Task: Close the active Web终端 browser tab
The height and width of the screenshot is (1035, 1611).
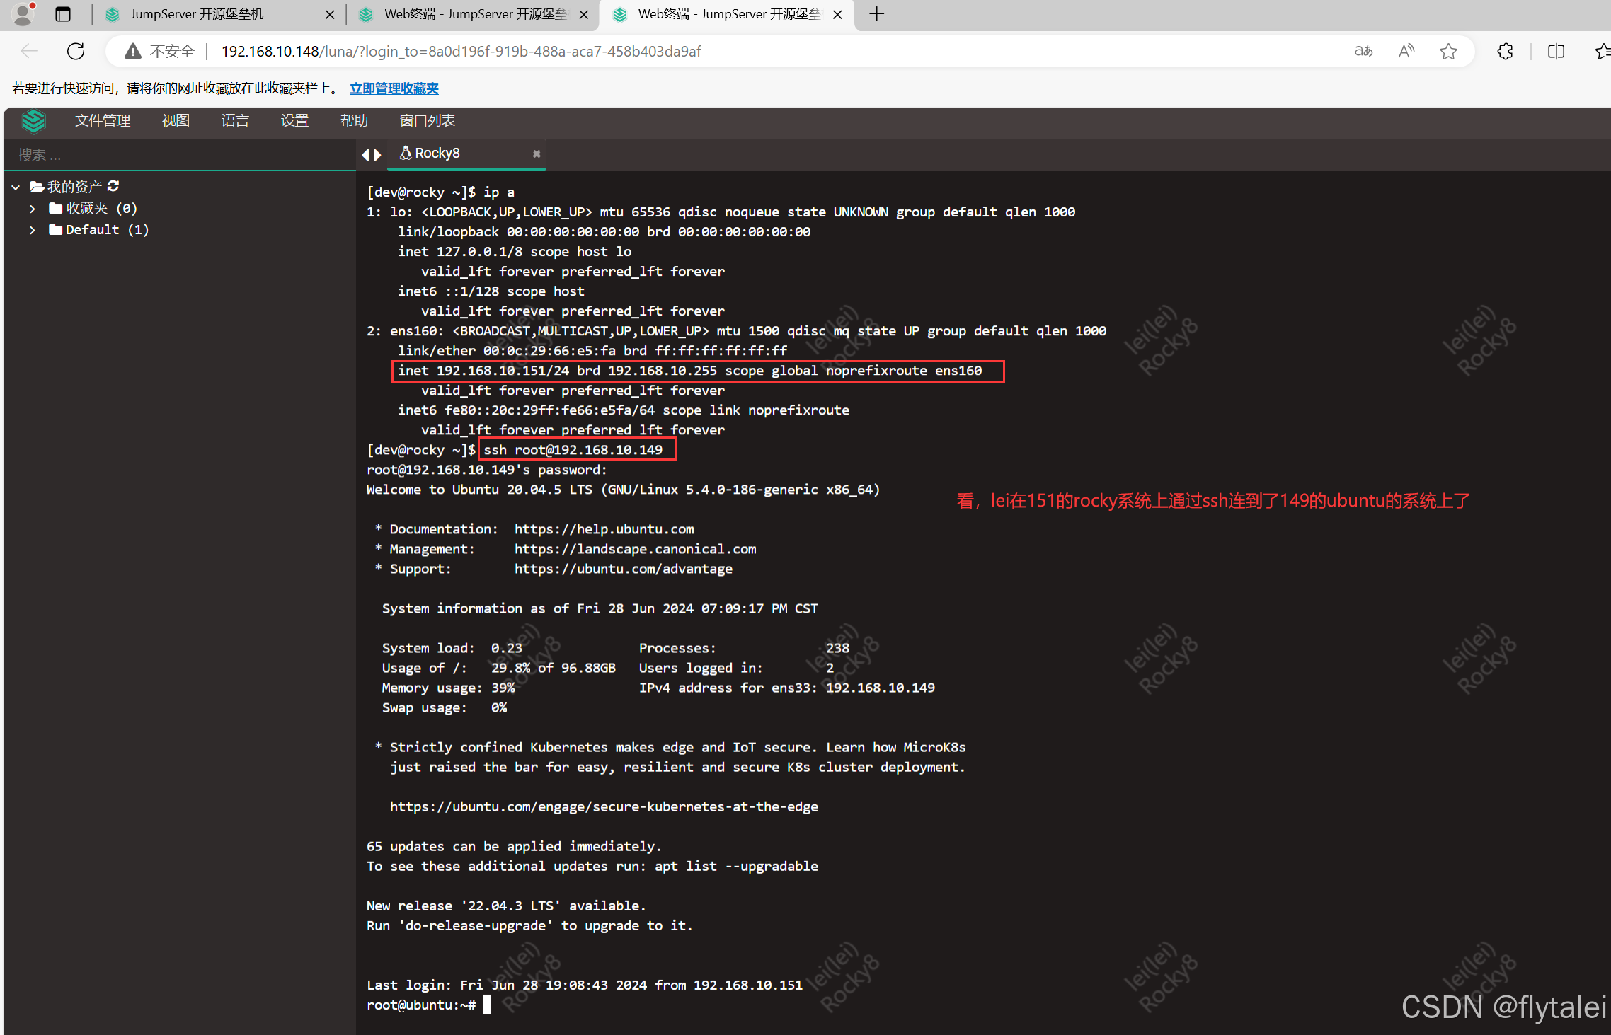Action: (837, 14)
